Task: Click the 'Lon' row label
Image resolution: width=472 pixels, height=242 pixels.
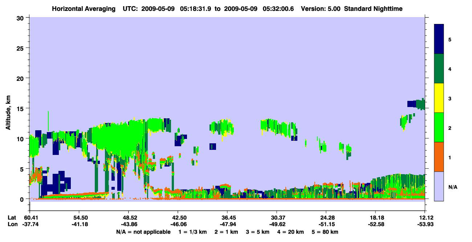Action: (12, 225)
